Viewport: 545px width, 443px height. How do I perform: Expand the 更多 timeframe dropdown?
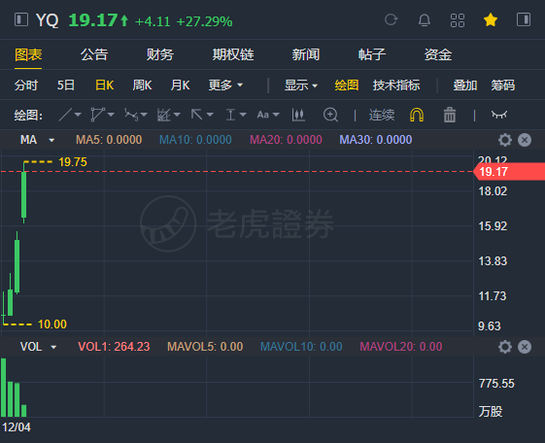pyautogui.click(x=225, y=85)
